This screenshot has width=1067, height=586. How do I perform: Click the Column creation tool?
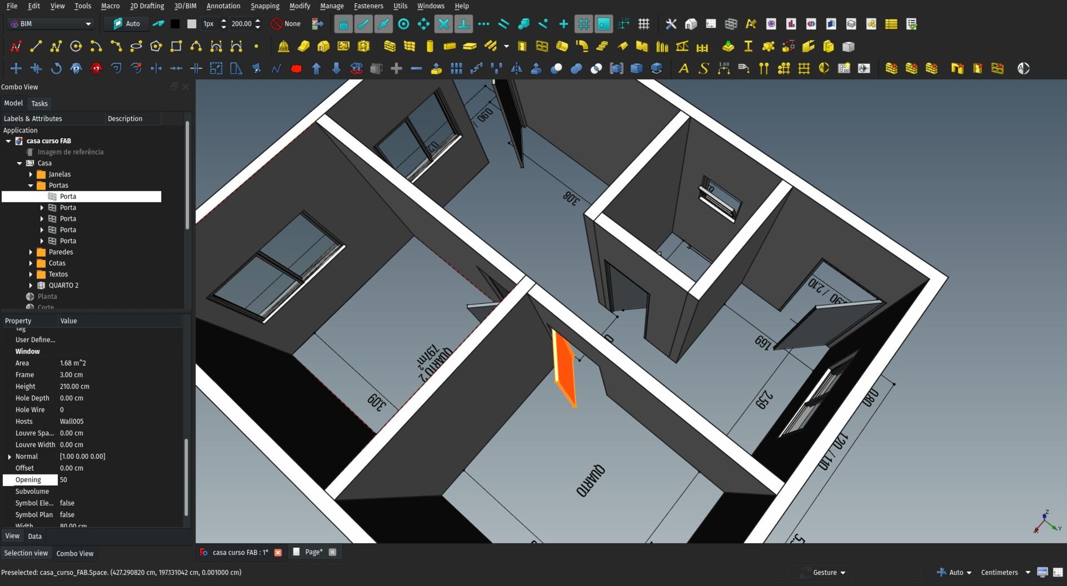[430, 47]
